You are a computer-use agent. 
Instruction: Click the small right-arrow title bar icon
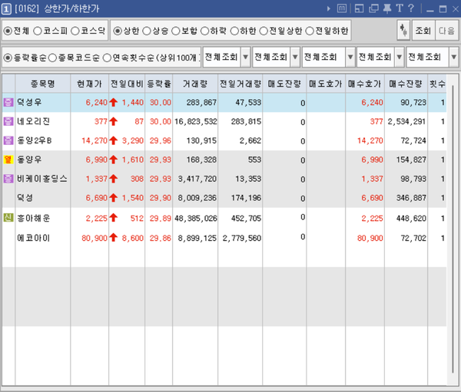(x=329, y=8)
